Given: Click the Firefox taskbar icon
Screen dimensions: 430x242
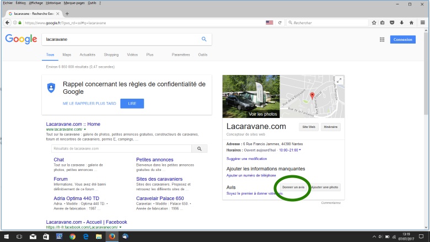Looking at the screenshot, I should pyautogui.click(x=112, y=236).
